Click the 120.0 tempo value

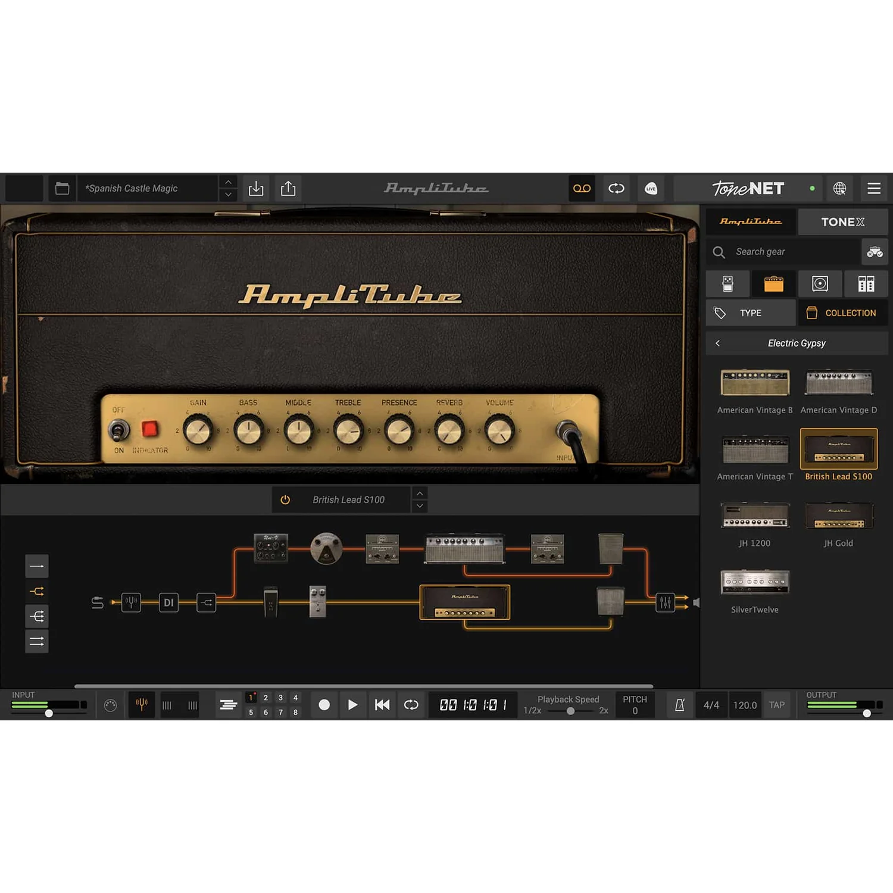745,705
